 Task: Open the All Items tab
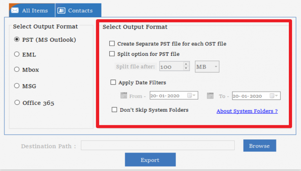pos(32,10)
